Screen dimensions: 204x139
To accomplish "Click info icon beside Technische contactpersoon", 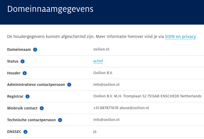I will click(x=60, y=120).
